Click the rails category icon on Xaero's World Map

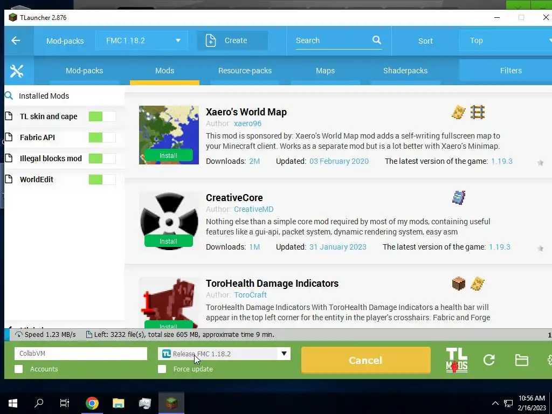[x=478, y=112]
